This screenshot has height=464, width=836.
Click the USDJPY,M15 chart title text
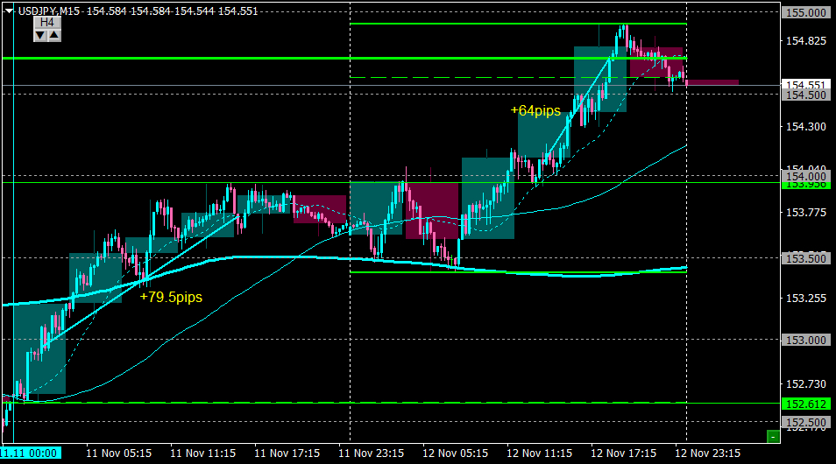48,11
